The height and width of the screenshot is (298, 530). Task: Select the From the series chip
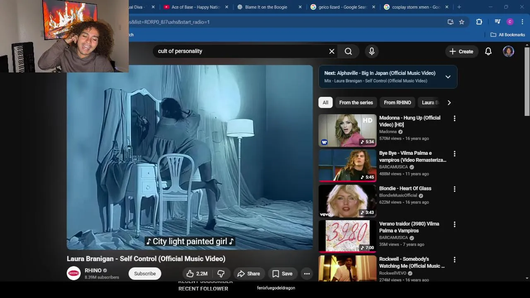tap(356, 103)
